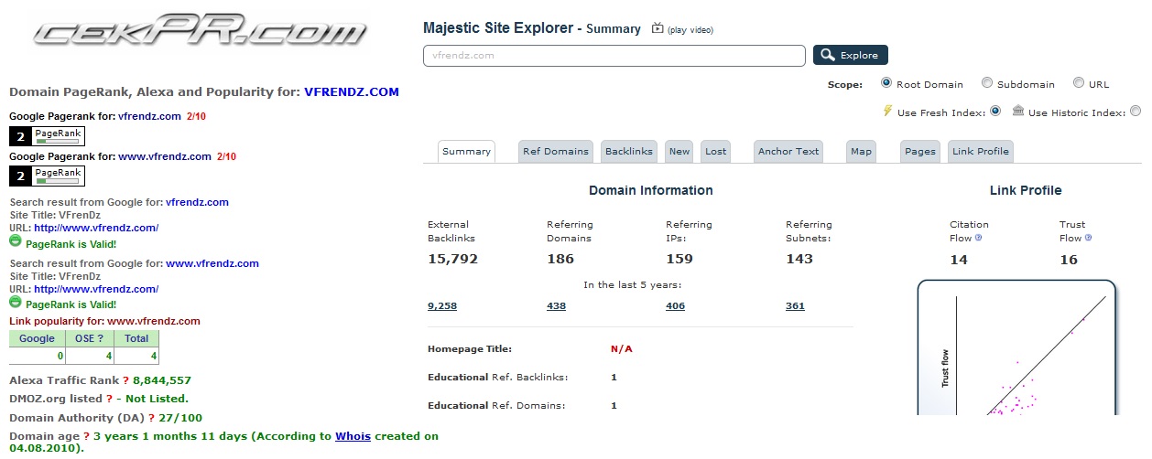Click the 361 referring subnets link
The height and width of the screenshot is (459, 1152).
[795, 305]
